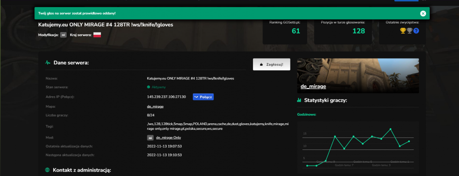The image size is (459, 176).
Task: Click the pulse icon beside Dane serwera
Action: 48,63
